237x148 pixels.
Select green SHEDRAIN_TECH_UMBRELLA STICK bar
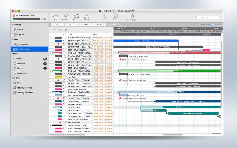coord(169,71)
